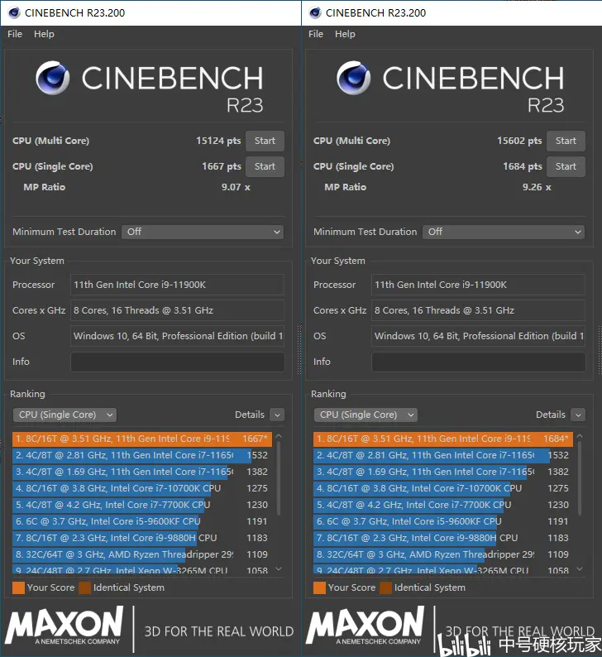
Task: Select i9-9880H ranking row in left window
Action: click(142, 538)
